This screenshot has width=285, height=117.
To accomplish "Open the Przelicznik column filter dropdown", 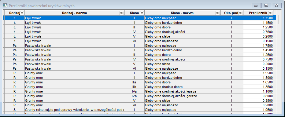I will click(270, 13).
